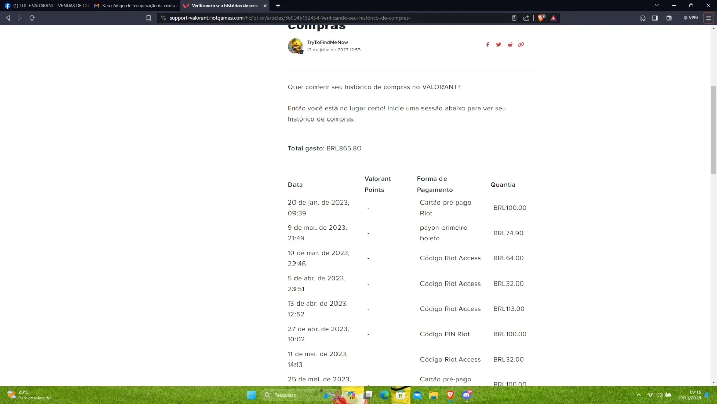This screenshot has width=717, height=404.
Task: Select the 20 de jan. de 2023 date
Action: pyautogui.click(x=319, y=208)
